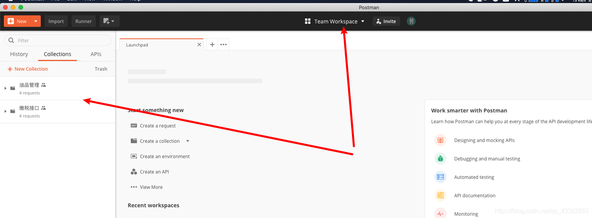Click View More
The width and height of the screenshot is (592, 218).
[x=151, y=187]
